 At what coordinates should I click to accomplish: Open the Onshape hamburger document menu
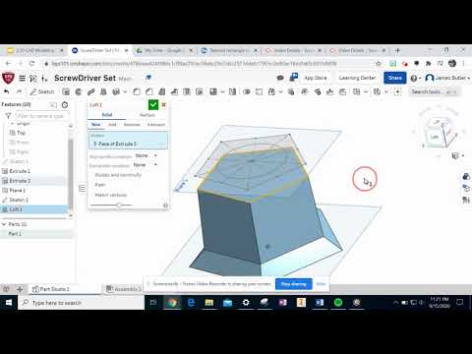22,78
